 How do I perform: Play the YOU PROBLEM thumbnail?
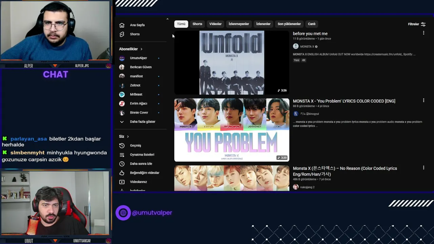point(232,130)
